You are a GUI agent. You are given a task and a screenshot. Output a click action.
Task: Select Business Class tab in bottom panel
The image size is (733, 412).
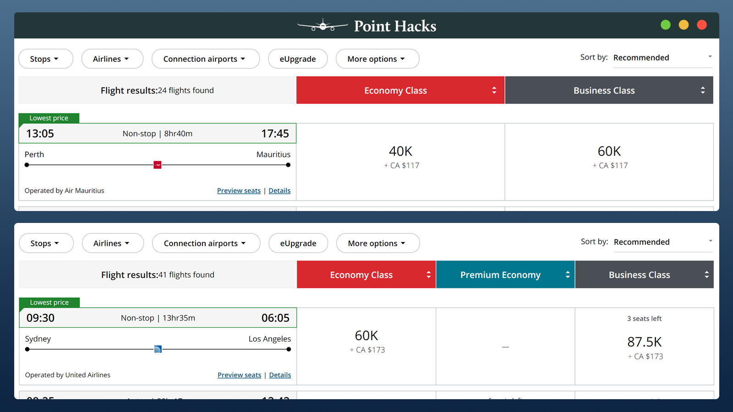[644, 275]
